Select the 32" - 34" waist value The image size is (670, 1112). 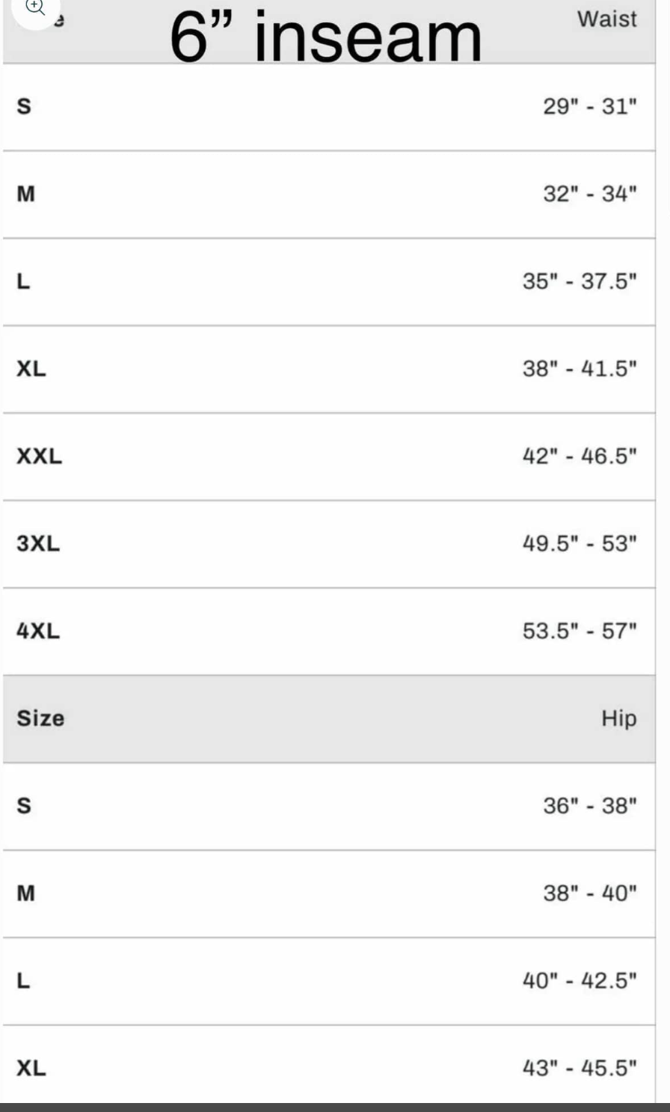tap(589, 194)
